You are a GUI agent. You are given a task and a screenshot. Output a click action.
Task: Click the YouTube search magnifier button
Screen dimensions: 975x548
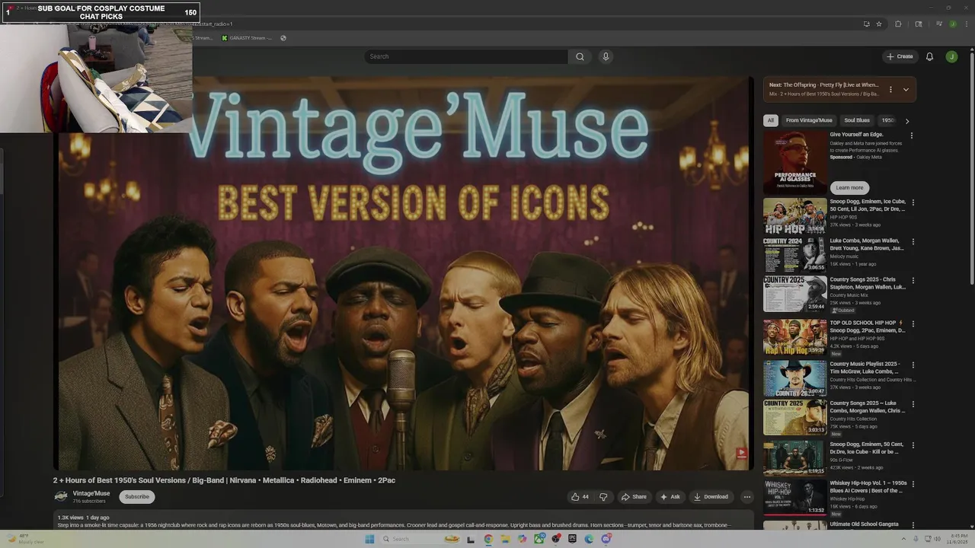[580, 56]
